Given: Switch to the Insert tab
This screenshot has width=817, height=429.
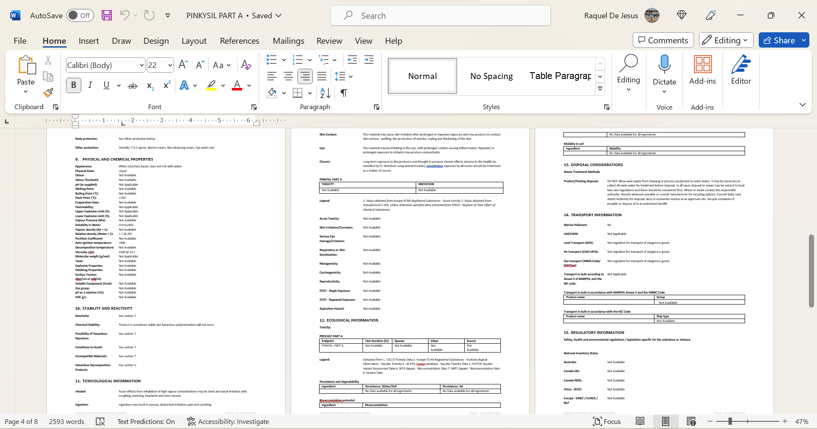Looking at the screenshot, I should coord(89,41).
